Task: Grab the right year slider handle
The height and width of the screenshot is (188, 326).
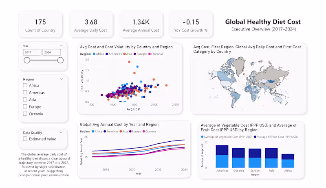Action: click(x=60, y=61)
